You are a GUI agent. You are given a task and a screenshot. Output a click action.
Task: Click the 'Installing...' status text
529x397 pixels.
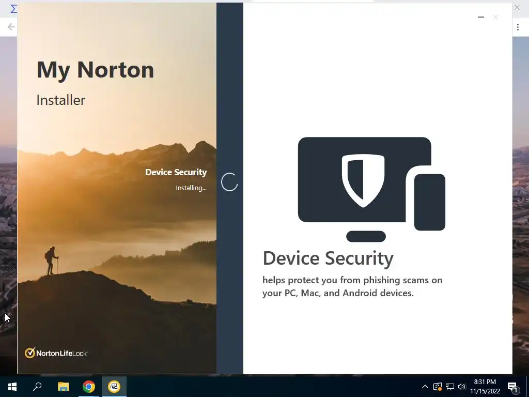click(x=191, y=188)
